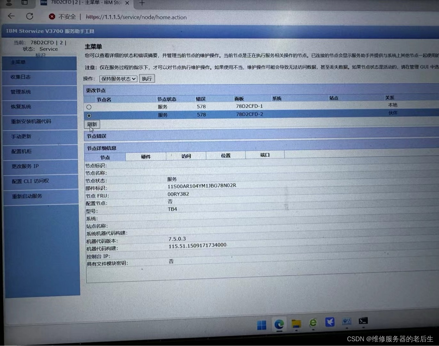Open the 保持服务状态 action dropdown
The image size is (439, 346).
118,79
